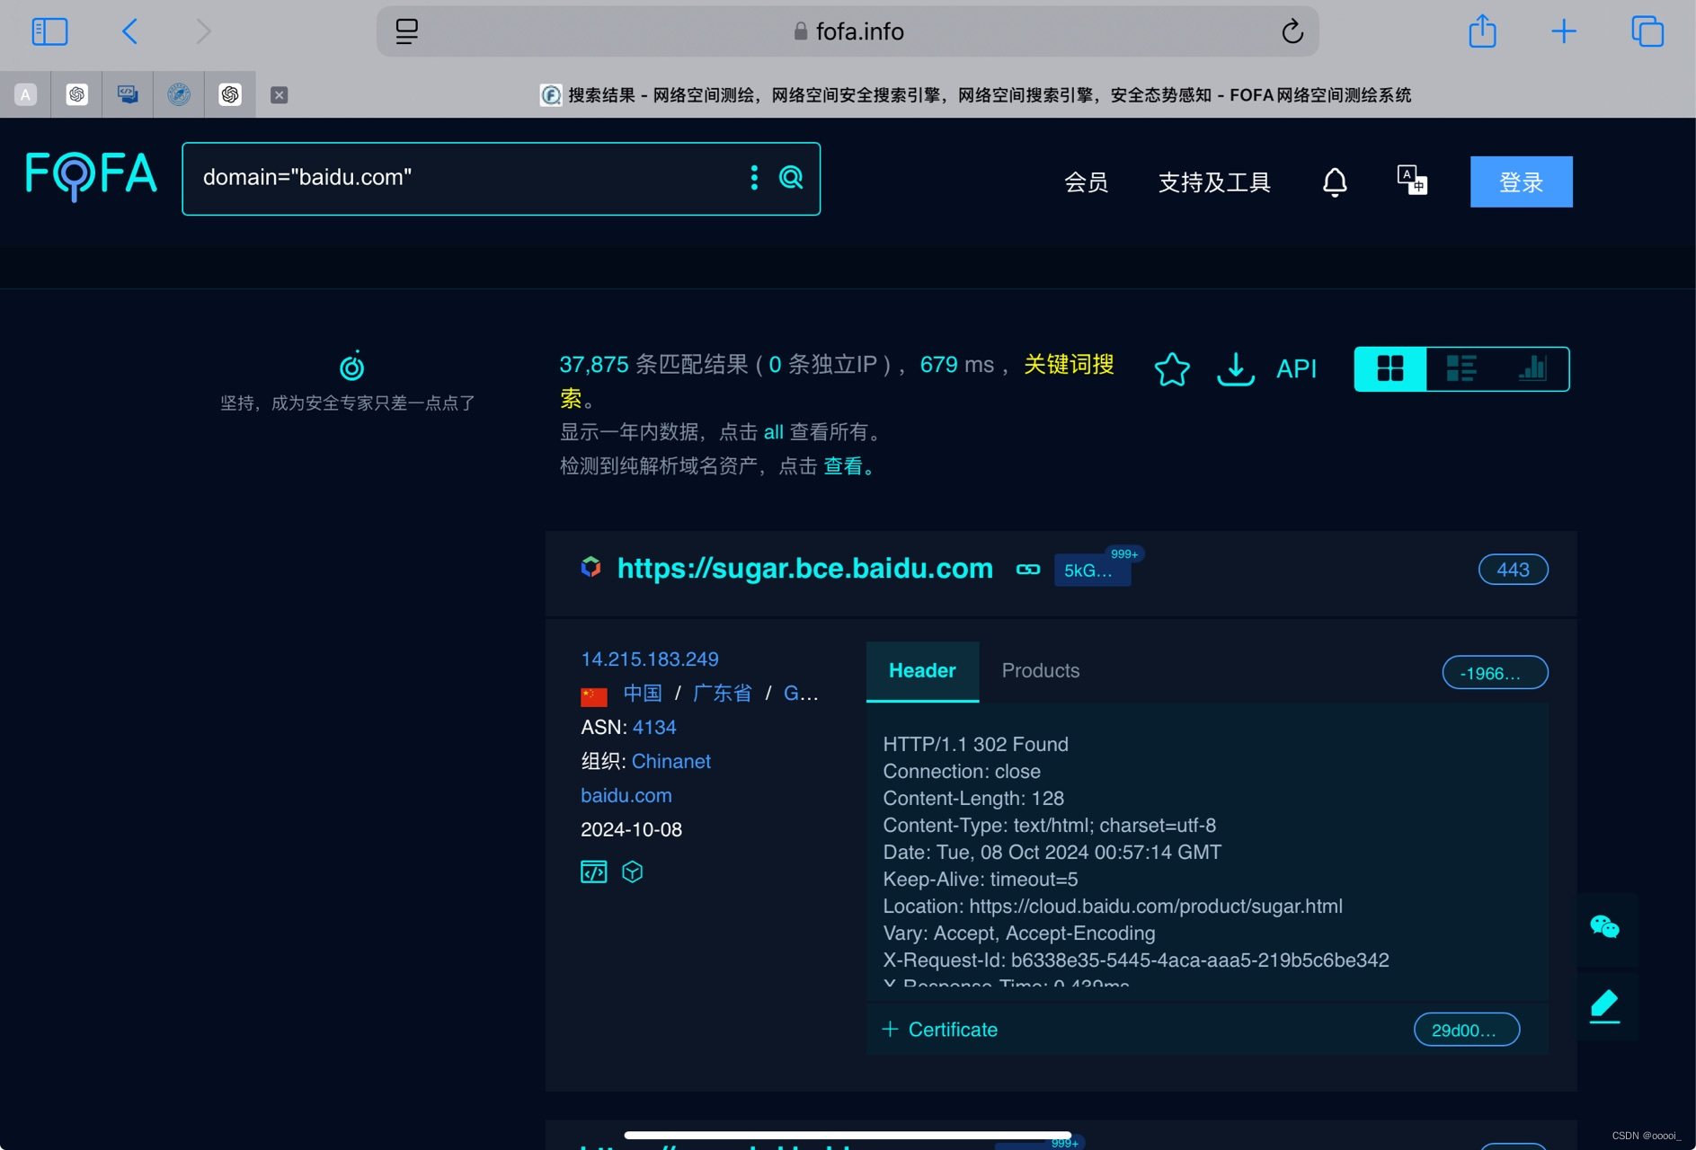Open the feedback pencil icon
The height and width of the screenshot is (1150, 1696).
click(x=1605, y=1006)
